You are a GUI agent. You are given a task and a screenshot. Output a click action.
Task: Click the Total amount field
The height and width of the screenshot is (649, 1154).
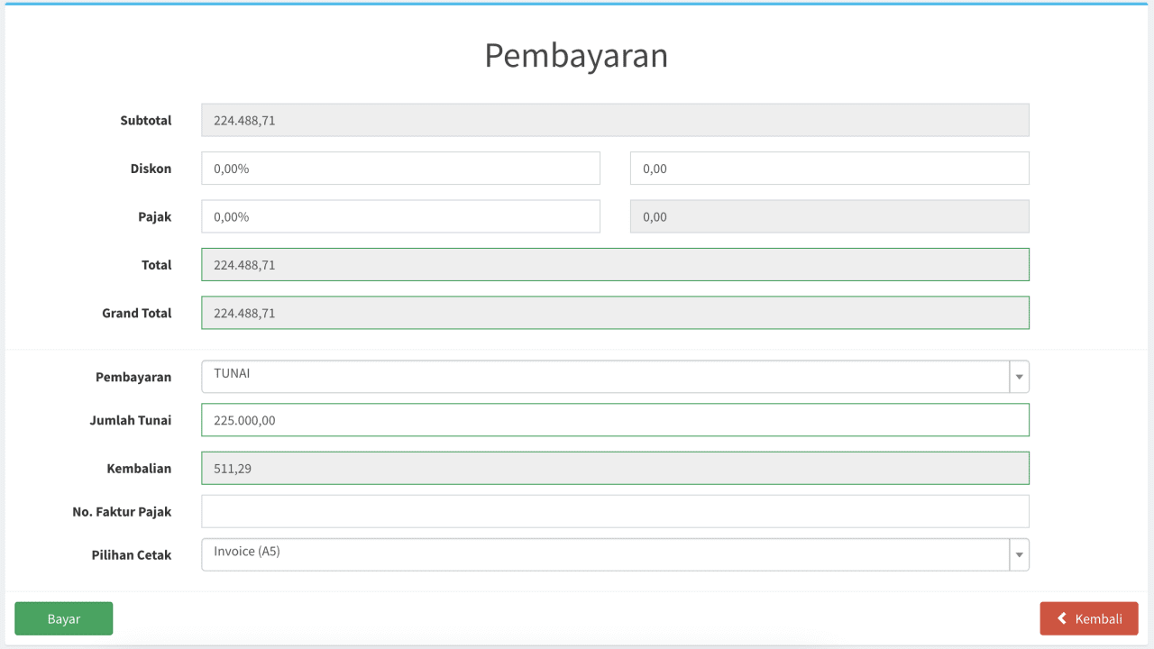click(615, 265)
